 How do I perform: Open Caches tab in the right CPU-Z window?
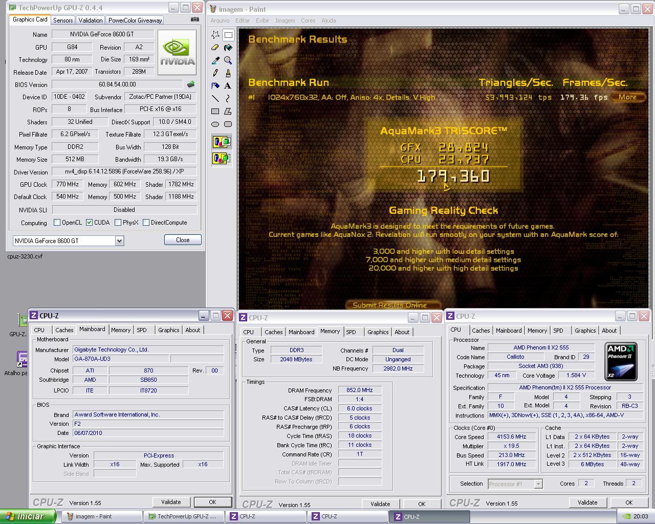pos(481,331)
